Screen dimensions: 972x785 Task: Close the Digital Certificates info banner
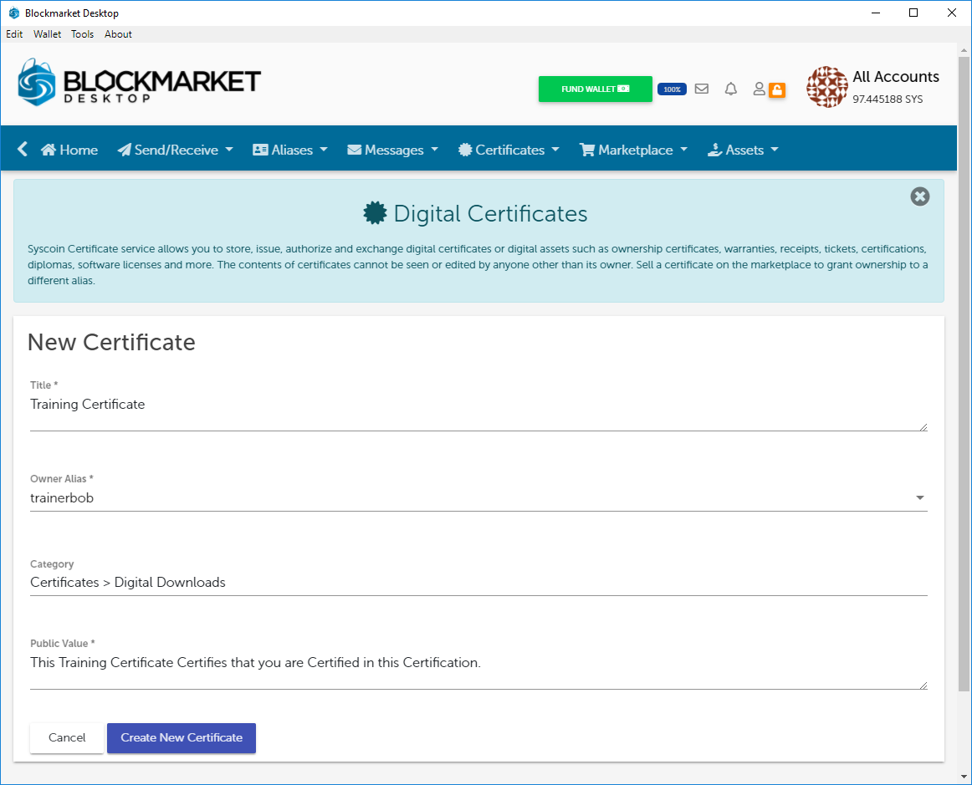tap(920, 196)
